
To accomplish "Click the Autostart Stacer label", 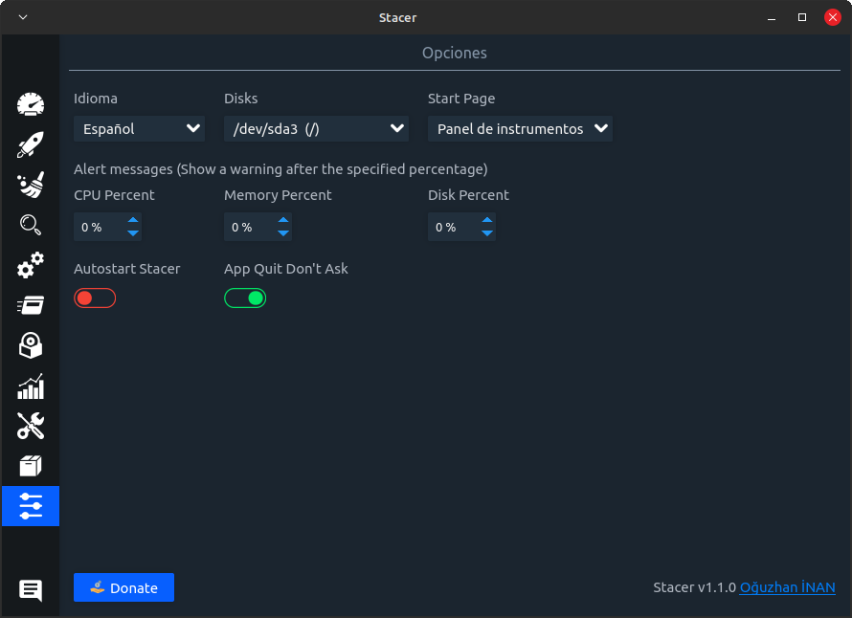I will tap(127, 269).
